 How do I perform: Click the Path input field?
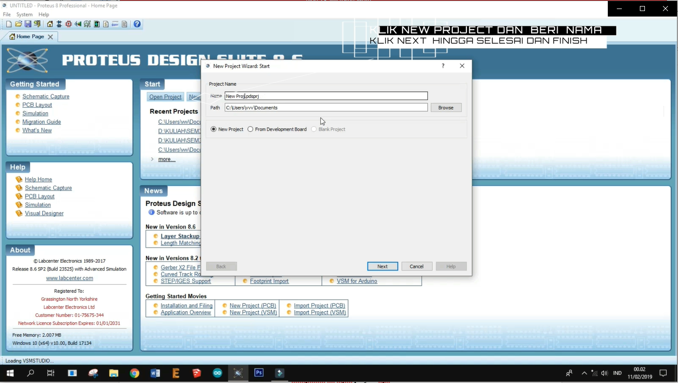pos(326,107)
